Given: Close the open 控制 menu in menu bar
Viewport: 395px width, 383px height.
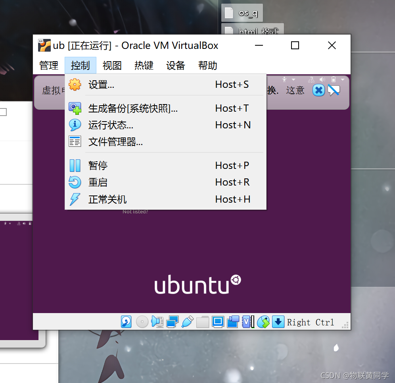Looking at the screenshot, I should [x=81, y=65].
